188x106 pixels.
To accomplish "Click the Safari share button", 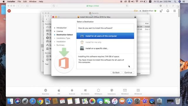I will [x=167, y=6].
